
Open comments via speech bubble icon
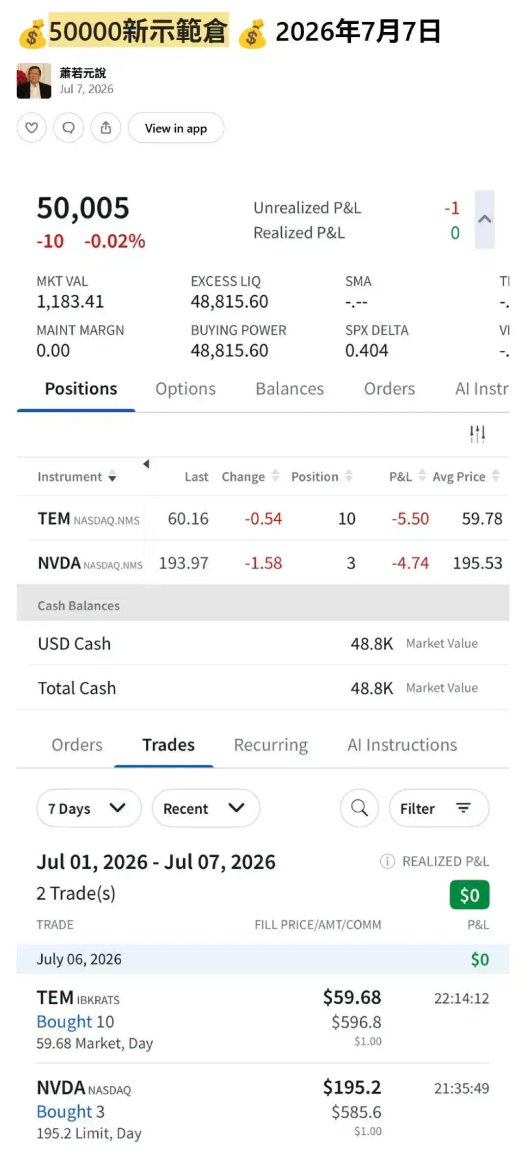pos(69,128)
